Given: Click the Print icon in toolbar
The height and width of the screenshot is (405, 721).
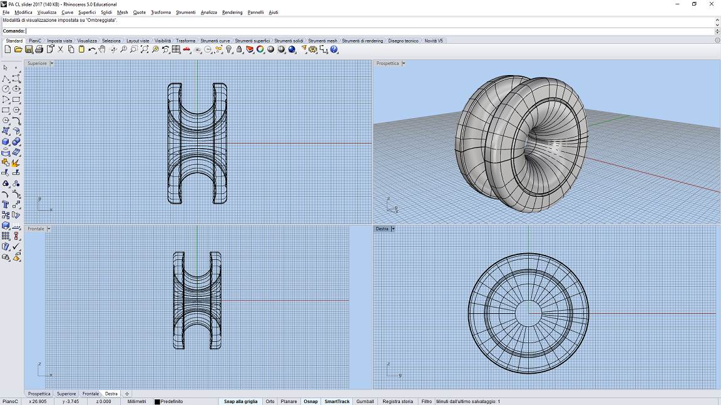Looking at the screenshot, I should [39, 49].
